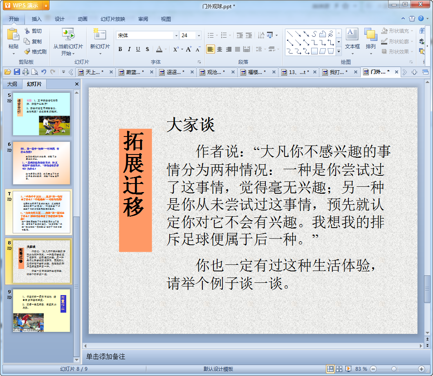
Task: Decrease font size with the small A icon
Action: (198, 49)
